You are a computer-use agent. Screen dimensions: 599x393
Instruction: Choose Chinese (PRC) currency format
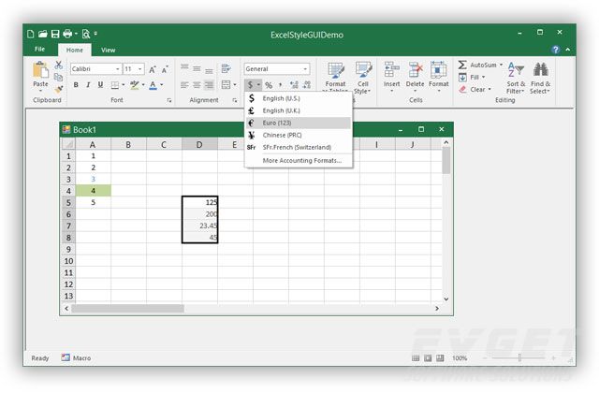298,135
